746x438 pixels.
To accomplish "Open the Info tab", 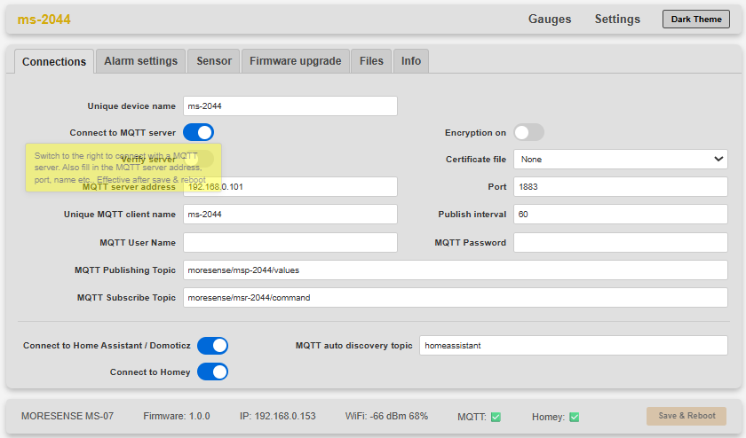I will [x=411, y=61].
